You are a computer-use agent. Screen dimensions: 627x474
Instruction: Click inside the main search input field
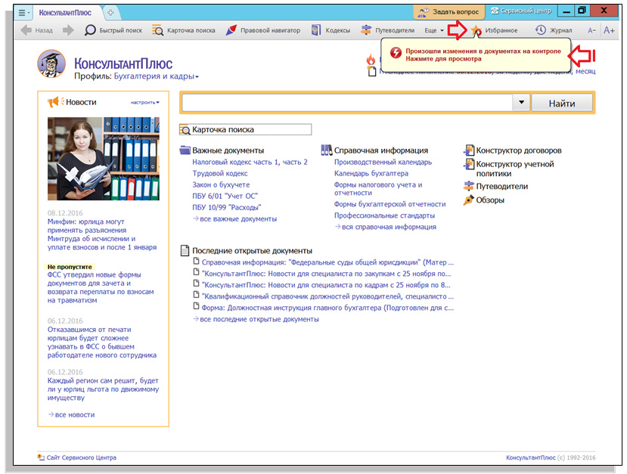click(x=346, y=103)
